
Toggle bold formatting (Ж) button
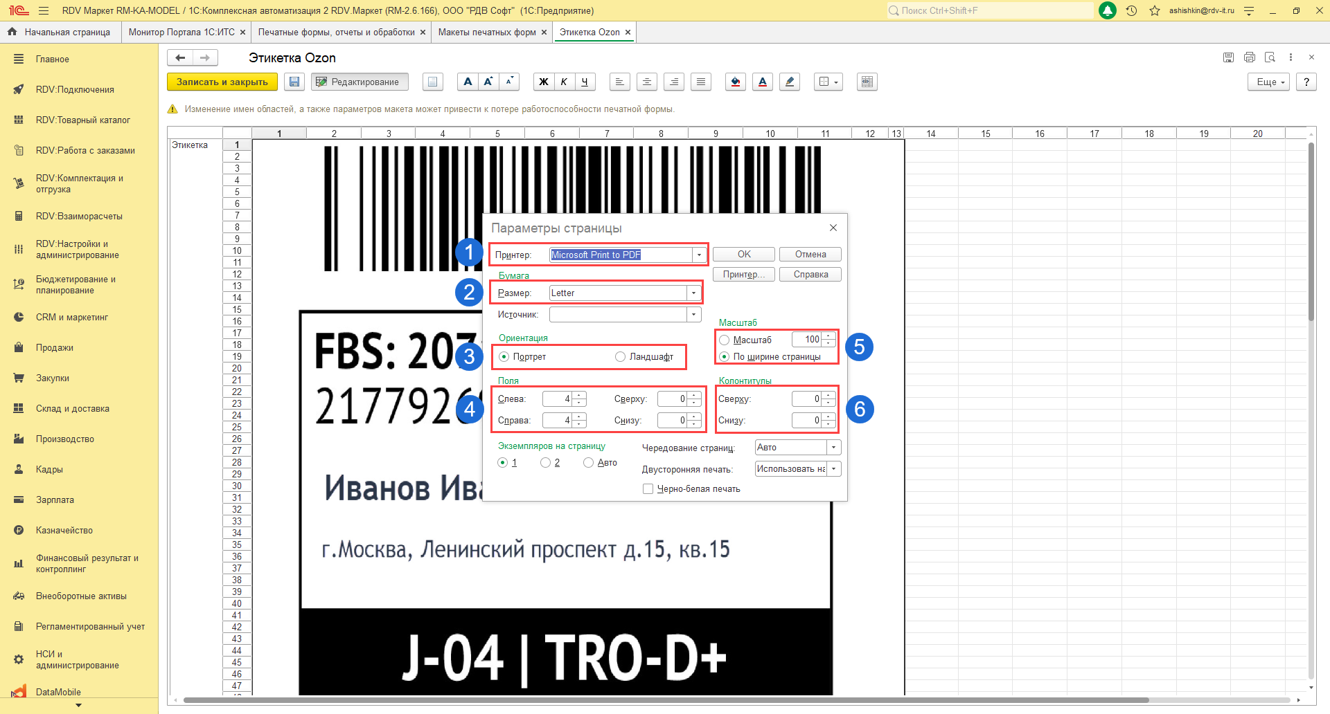coord(544,82)
